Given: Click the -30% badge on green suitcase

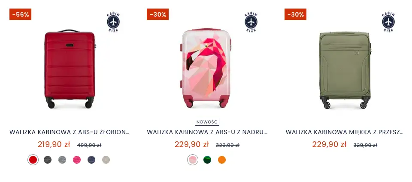Looking at the screenshot, I should point(295,15).
